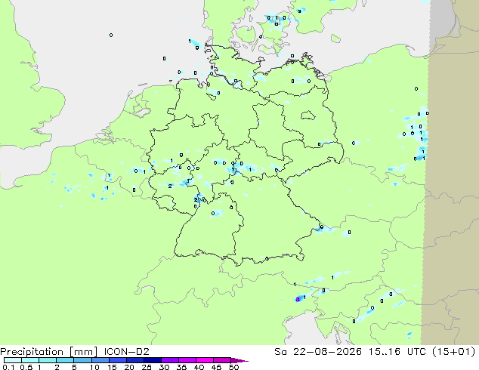Click the 20–25 mm dark blue swatch
The height and width of the screenshot is (370, 479).
point(134,360)
